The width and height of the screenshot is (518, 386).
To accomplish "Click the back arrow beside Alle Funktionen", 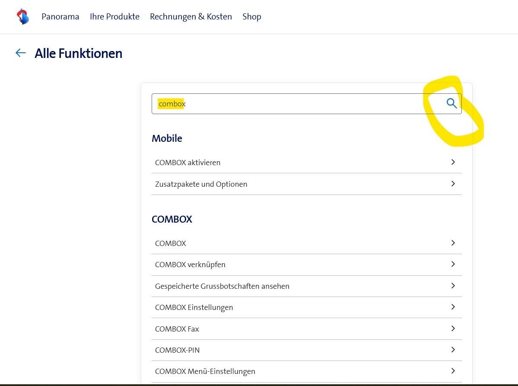I will tap(21, 53).
